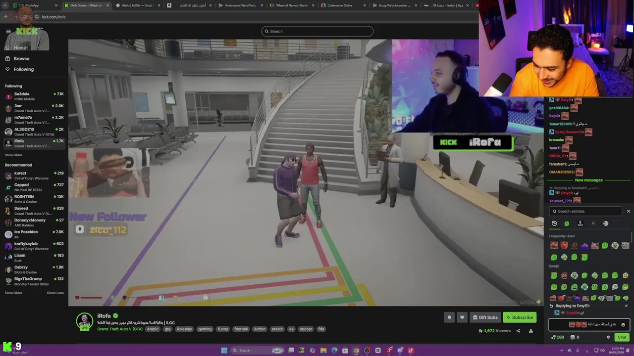Image resolution: width=634 pixels, height=356 pixels.
Task: Switch to Codenames Online tab
Action: tap(343, 5)
